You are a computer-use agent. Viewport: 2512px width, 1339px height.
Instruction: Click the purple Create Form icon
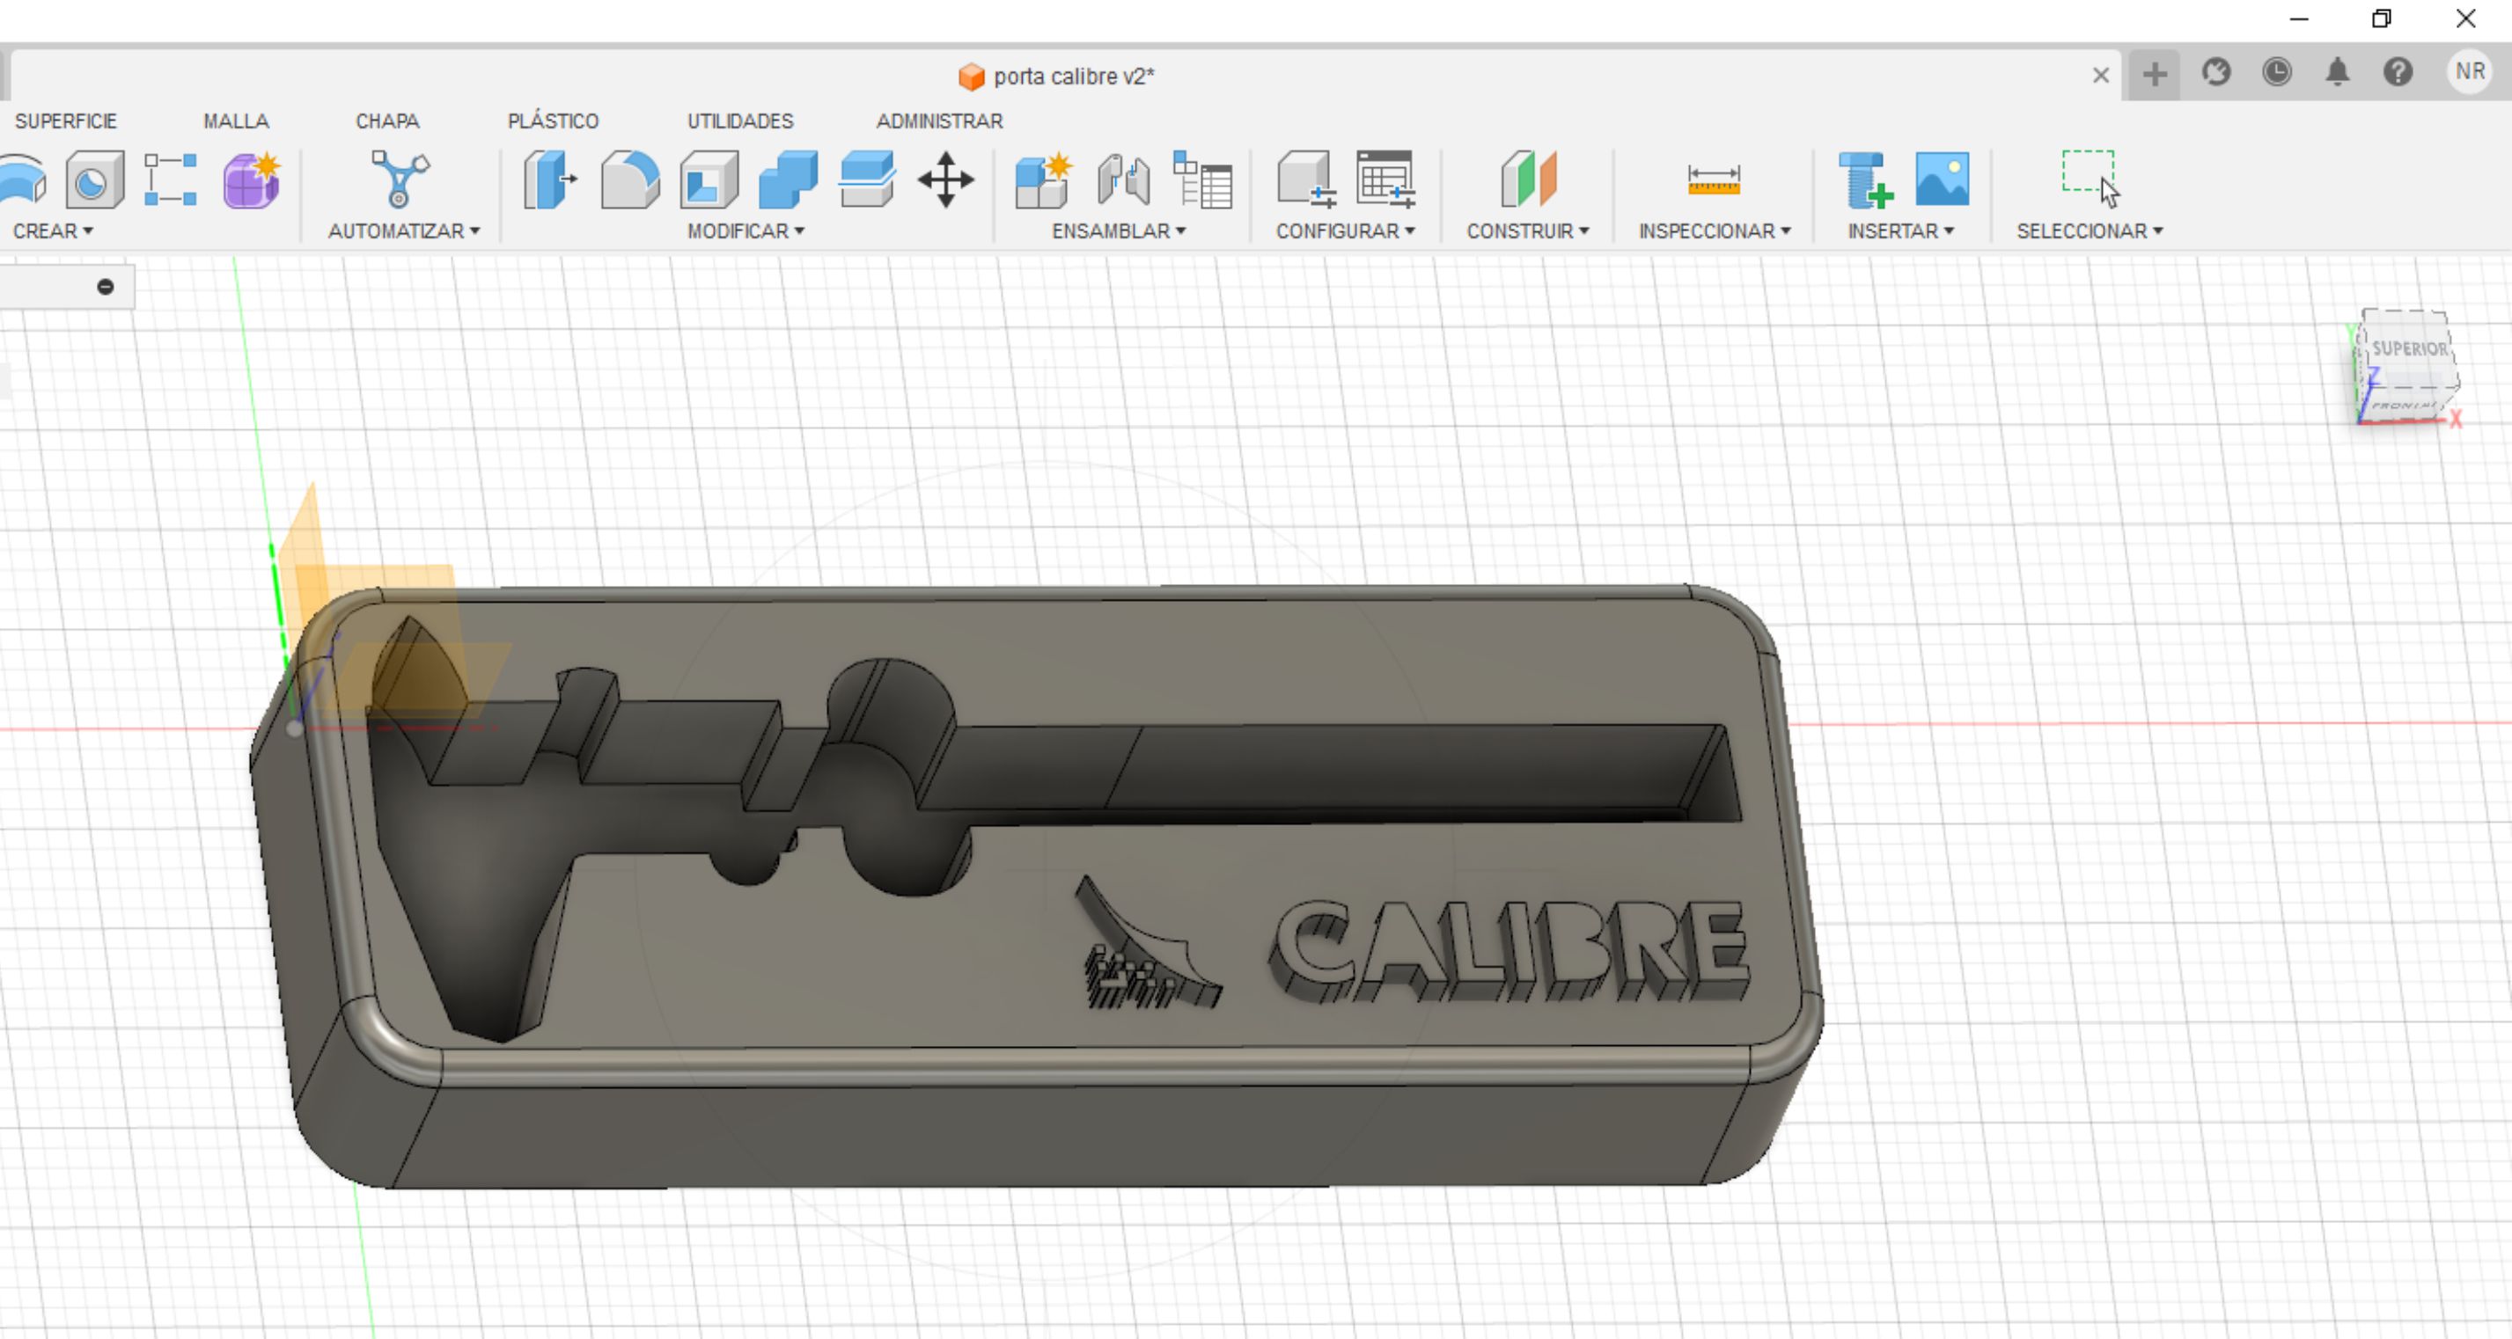coord(252,180)
